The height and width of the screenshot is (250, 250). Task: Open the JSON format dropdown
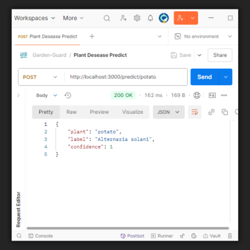click(168, 112)
